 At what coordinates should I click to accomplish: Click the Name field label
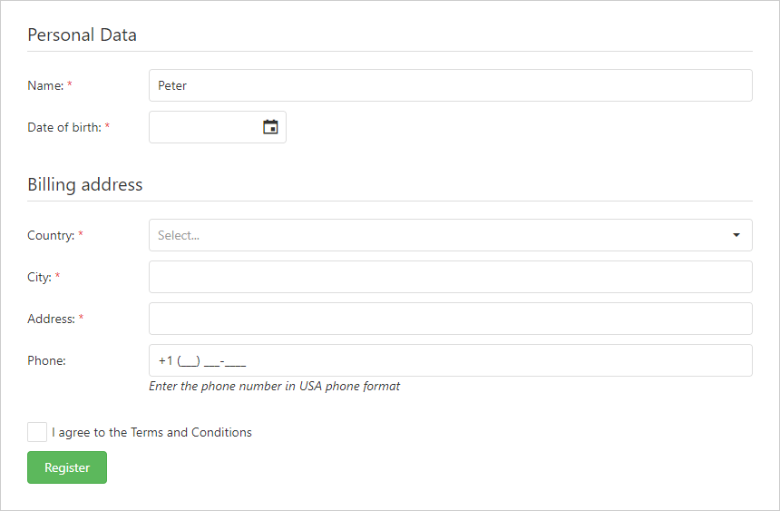pyautogui.click(x=45, y=85)
